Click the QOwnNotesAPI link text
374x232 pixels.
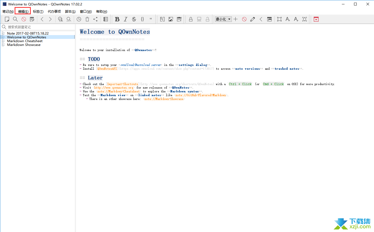click(x=107, y=69)
